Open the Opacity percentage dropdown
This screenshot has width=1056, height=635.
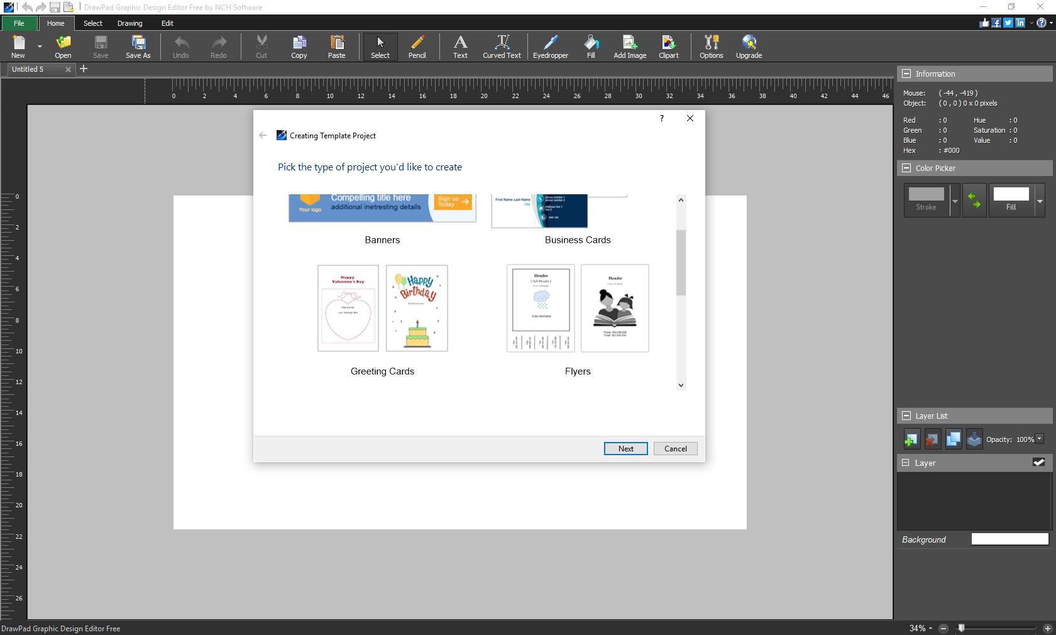1039,439
